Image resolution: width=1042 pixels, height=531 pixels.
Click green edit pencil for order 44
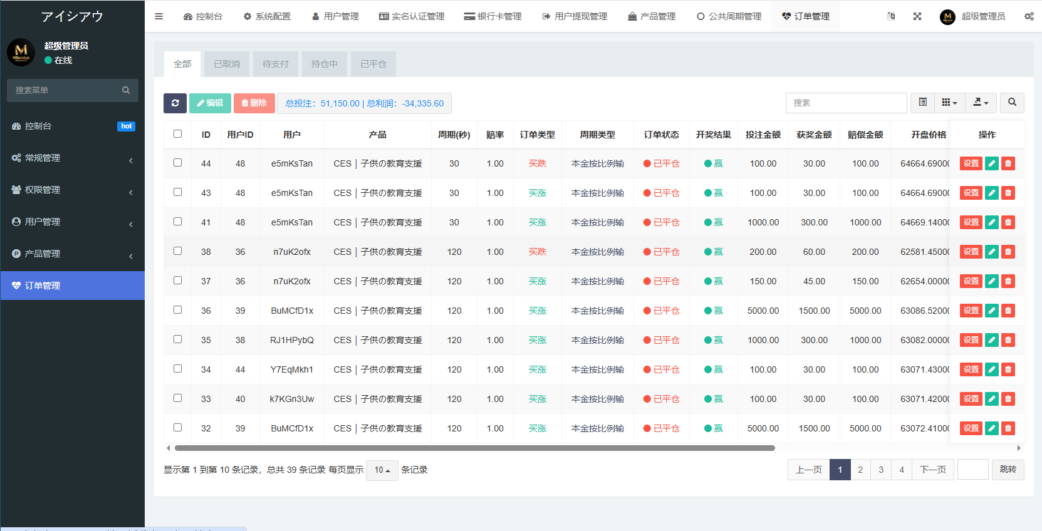click(992, 163)
